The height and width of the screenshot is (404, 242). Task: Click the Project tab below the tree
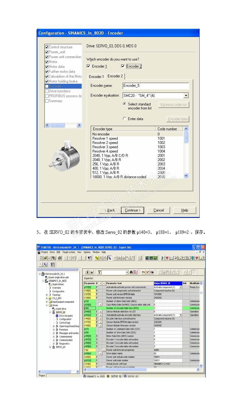click(42, 376)
